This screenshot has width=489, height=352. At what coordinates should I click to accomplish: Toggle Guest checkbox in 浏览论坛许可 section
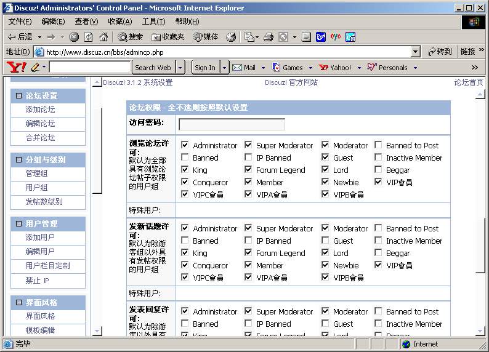[x=325, y=157]
